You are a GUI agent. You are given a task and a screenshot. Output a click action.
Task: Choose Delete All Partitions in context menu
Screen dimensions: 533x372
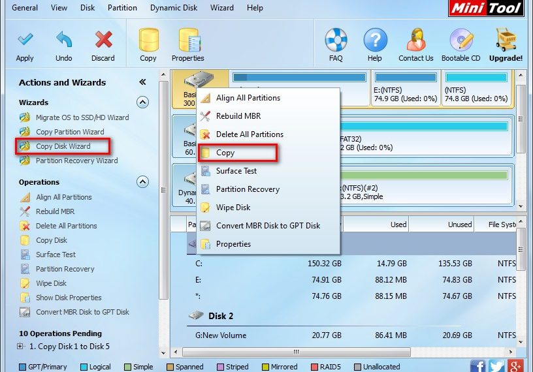[x=268, y=134]
